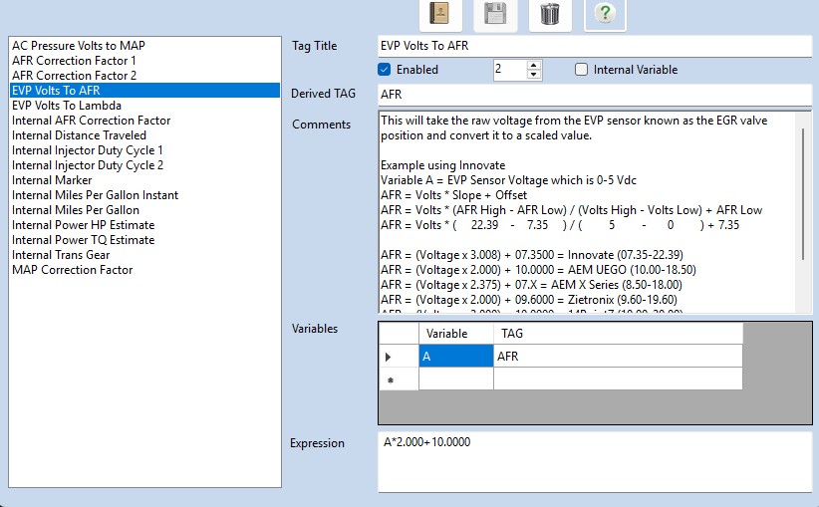Click the new row asterisk selector
Image resolution: width=819 pixels, height=507 pixels.
coord(399,380)
